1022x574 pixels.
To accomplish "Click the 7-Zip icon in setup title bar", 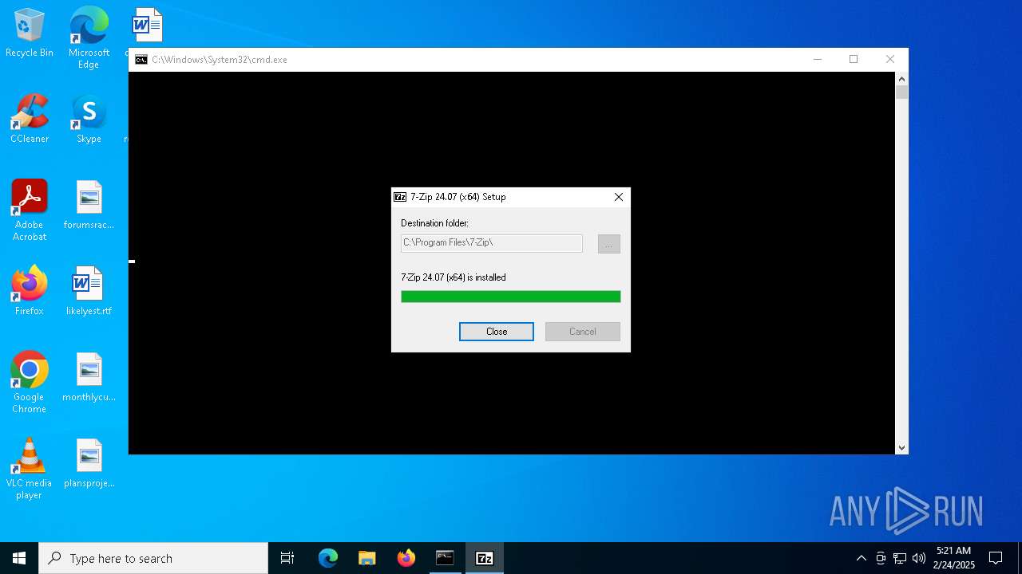I will click(x=400, y=197).
